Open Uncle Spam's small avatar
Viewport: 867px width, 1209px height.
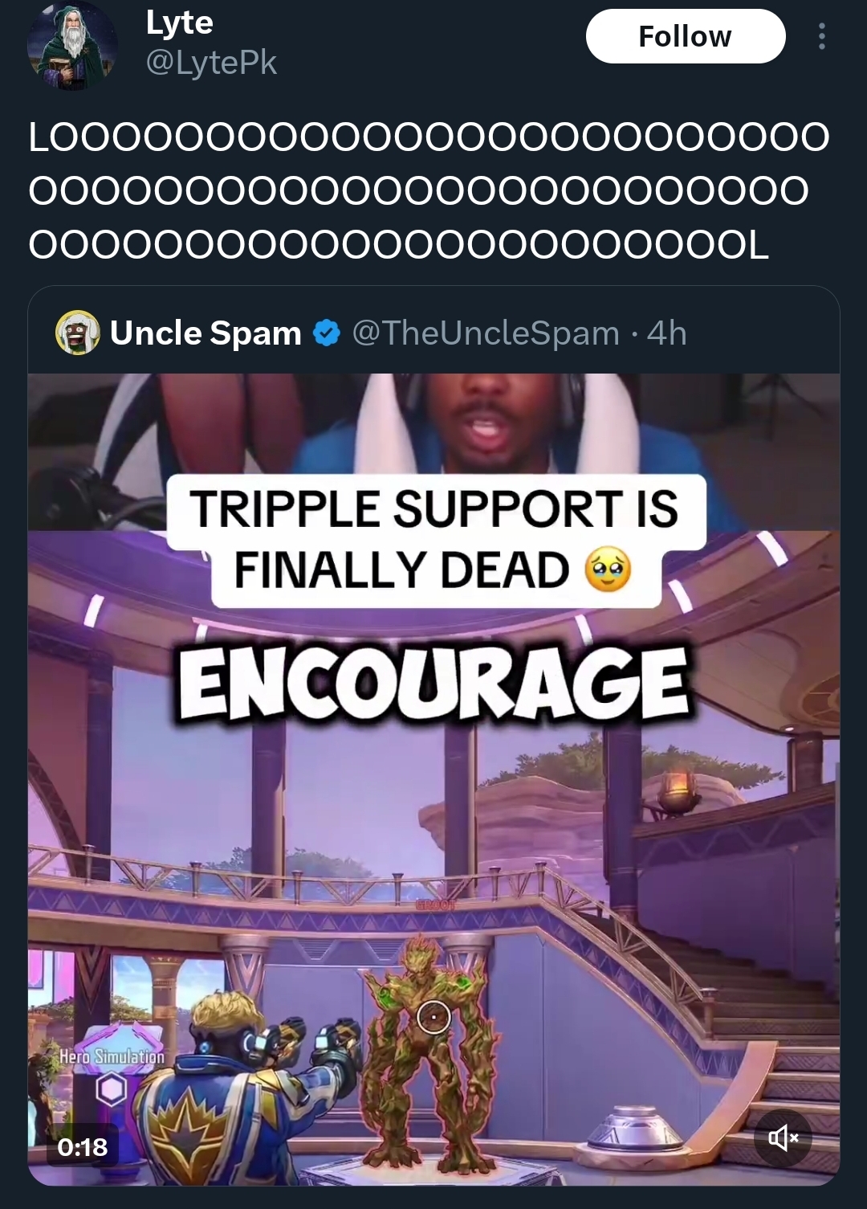pyautogui.click(x=77, y=333)
